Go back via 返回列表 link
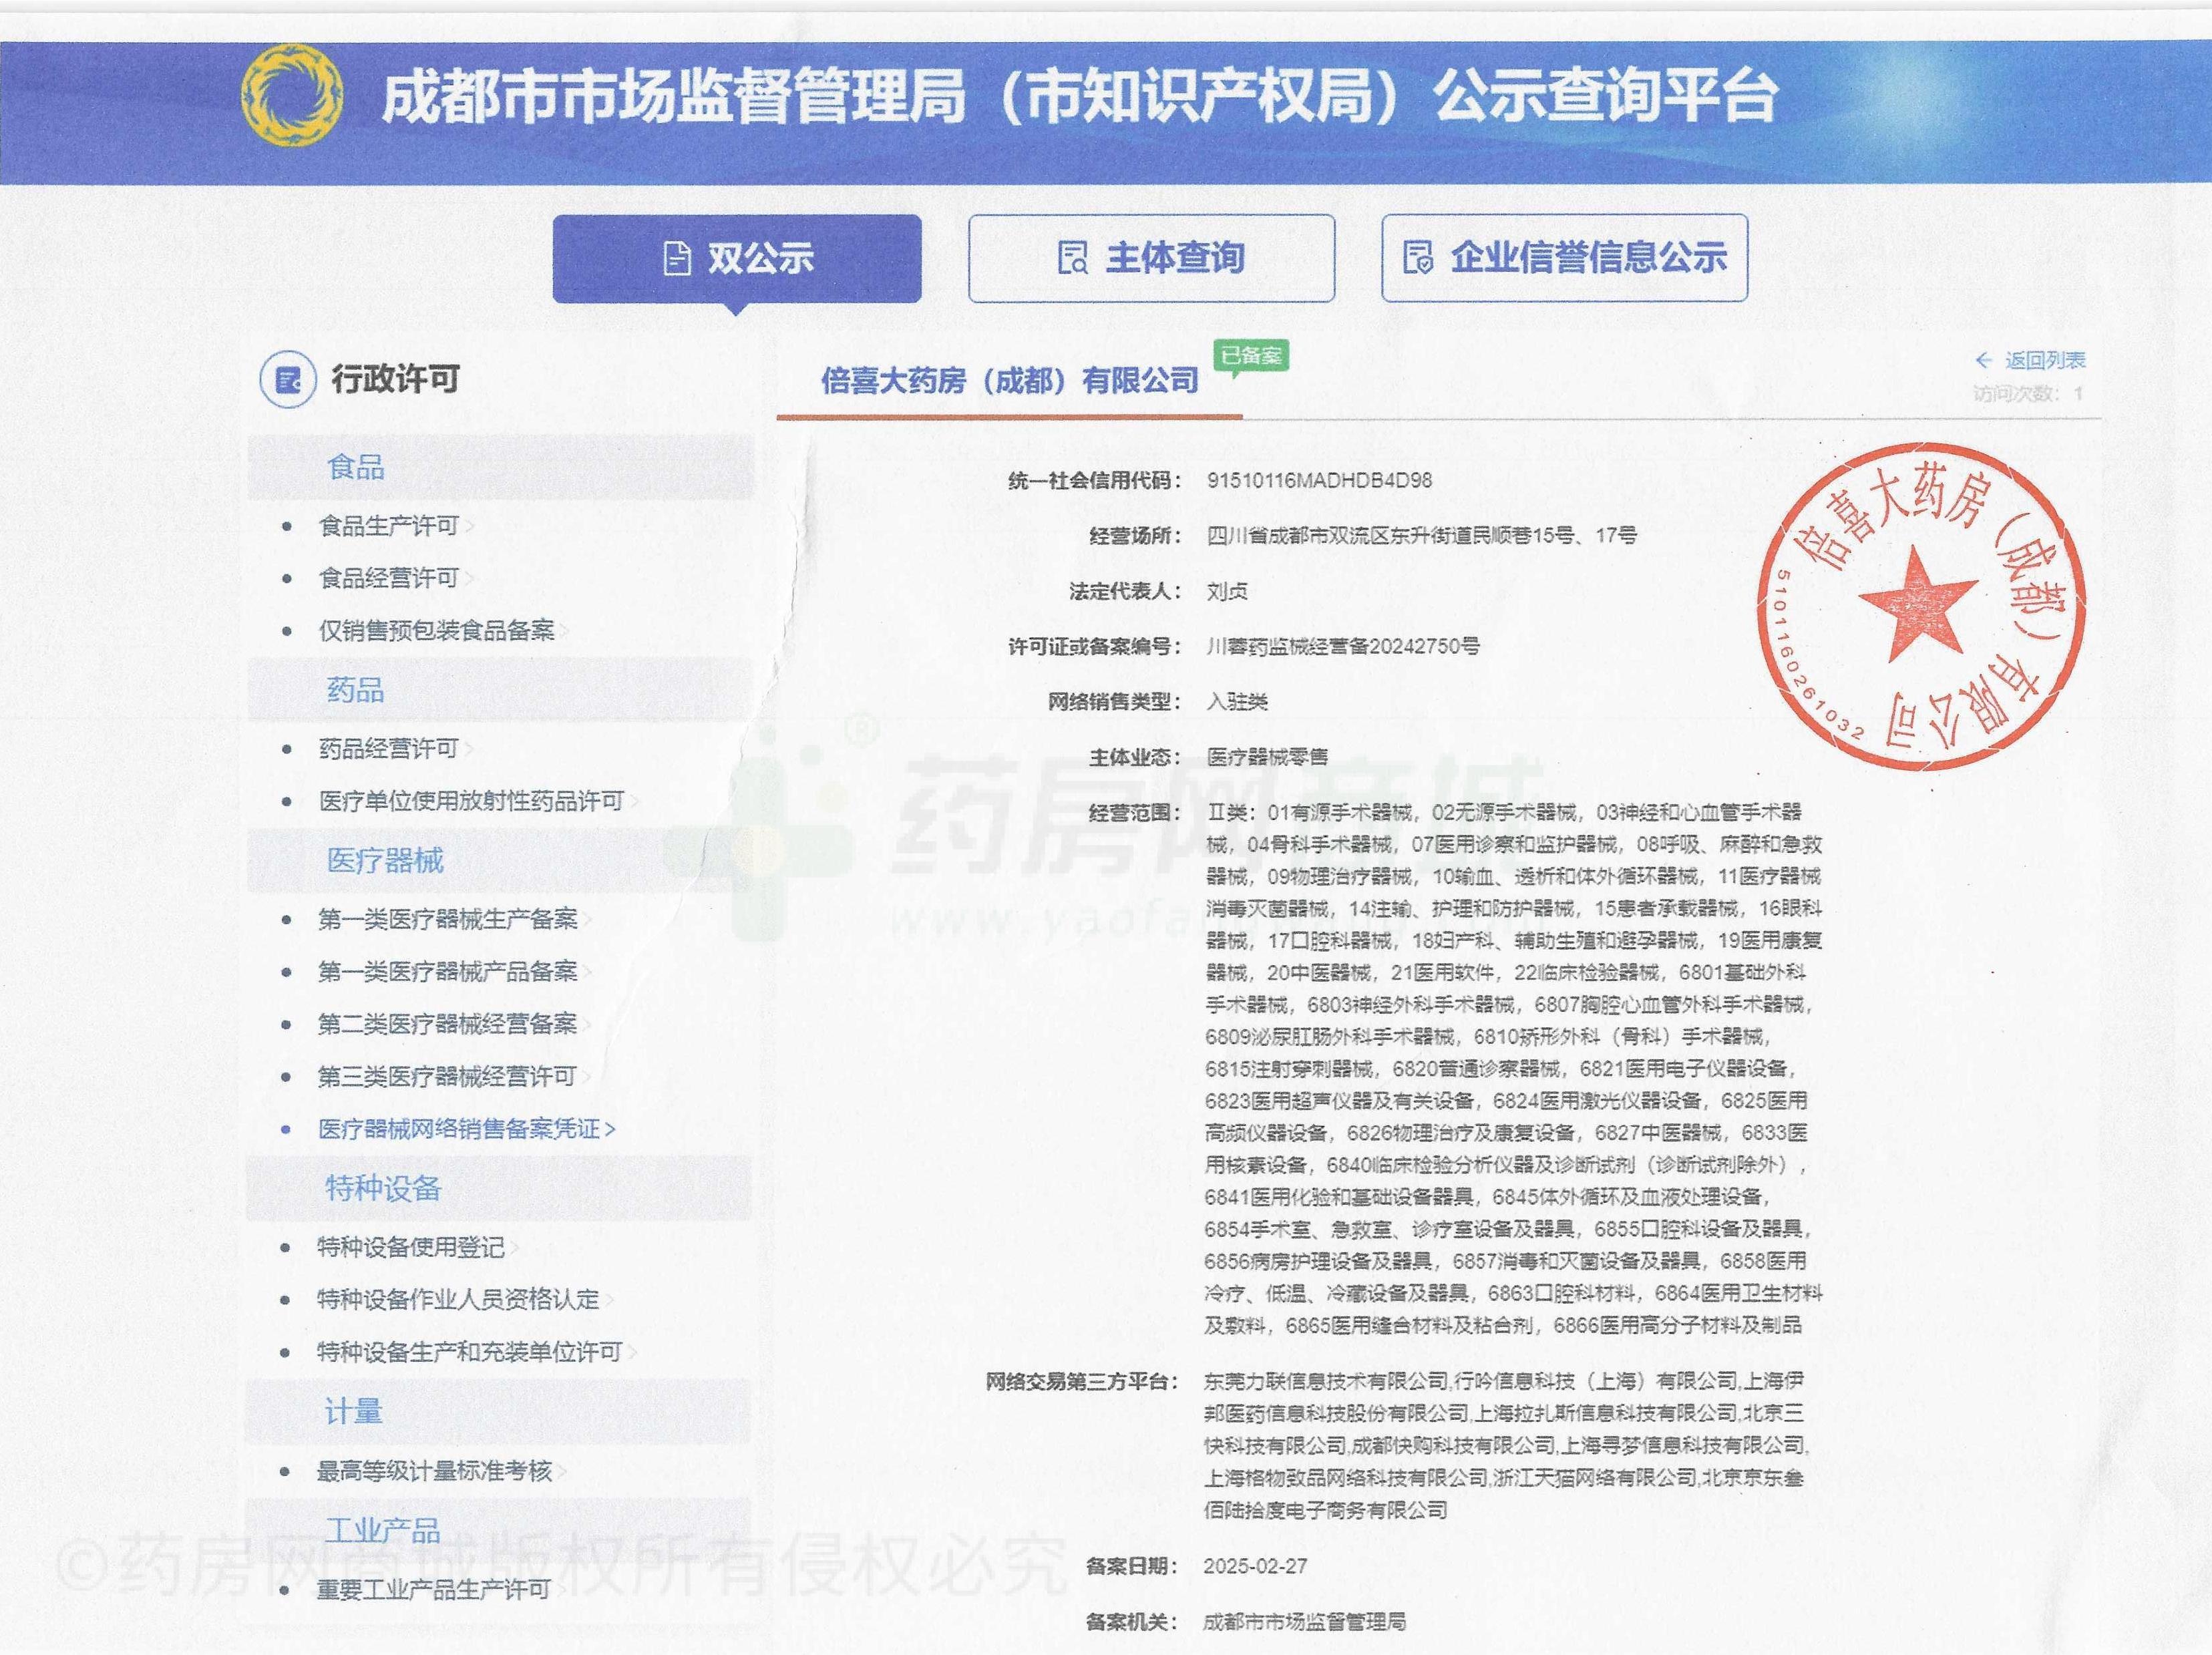2212x1655 pixels. (x=2044, y=360)
